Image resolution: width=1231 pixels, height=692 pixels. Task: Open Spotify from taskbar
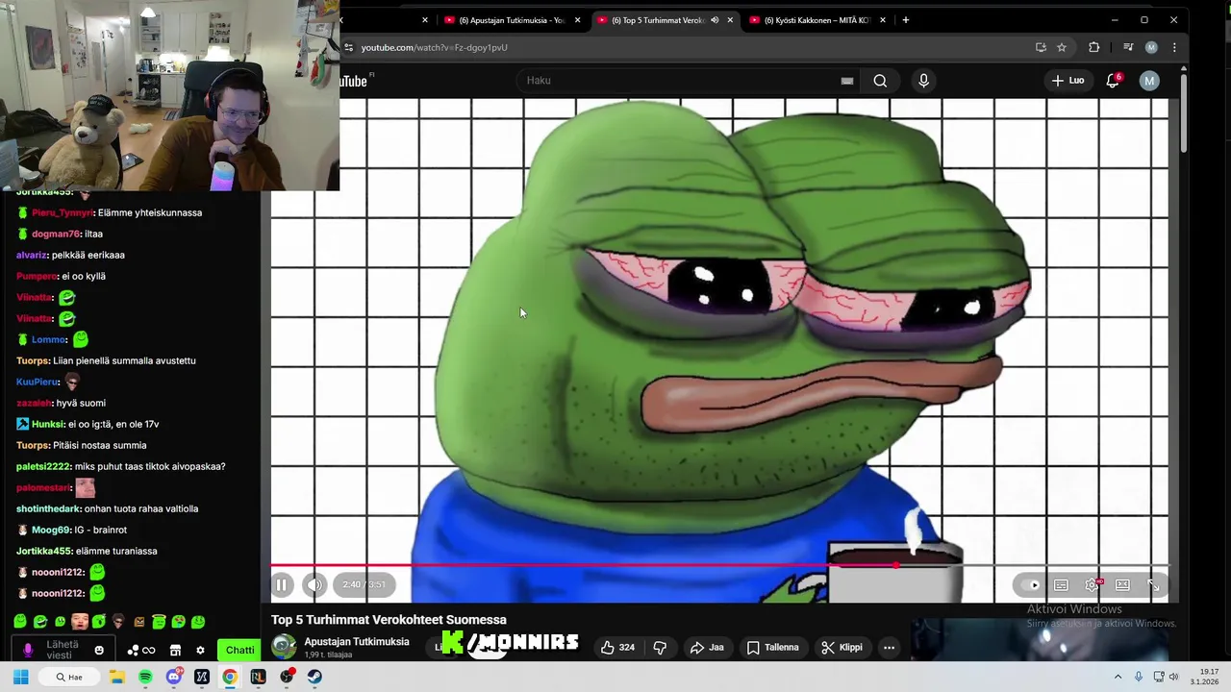click(145, 677)
